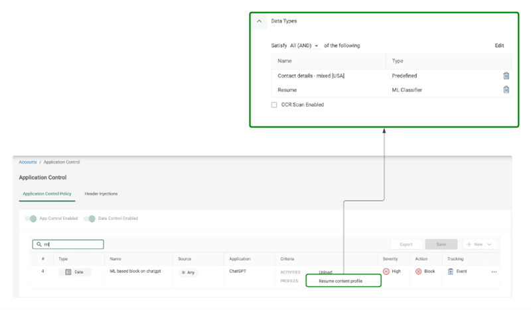The height and width of the screenshot is (310, 531).
Task: Click the Name column header in Data Types
Action: pos(285,61)
